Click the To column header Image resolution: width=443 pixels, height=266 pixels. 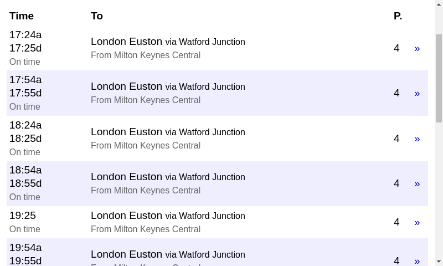(x=97, y=16)
